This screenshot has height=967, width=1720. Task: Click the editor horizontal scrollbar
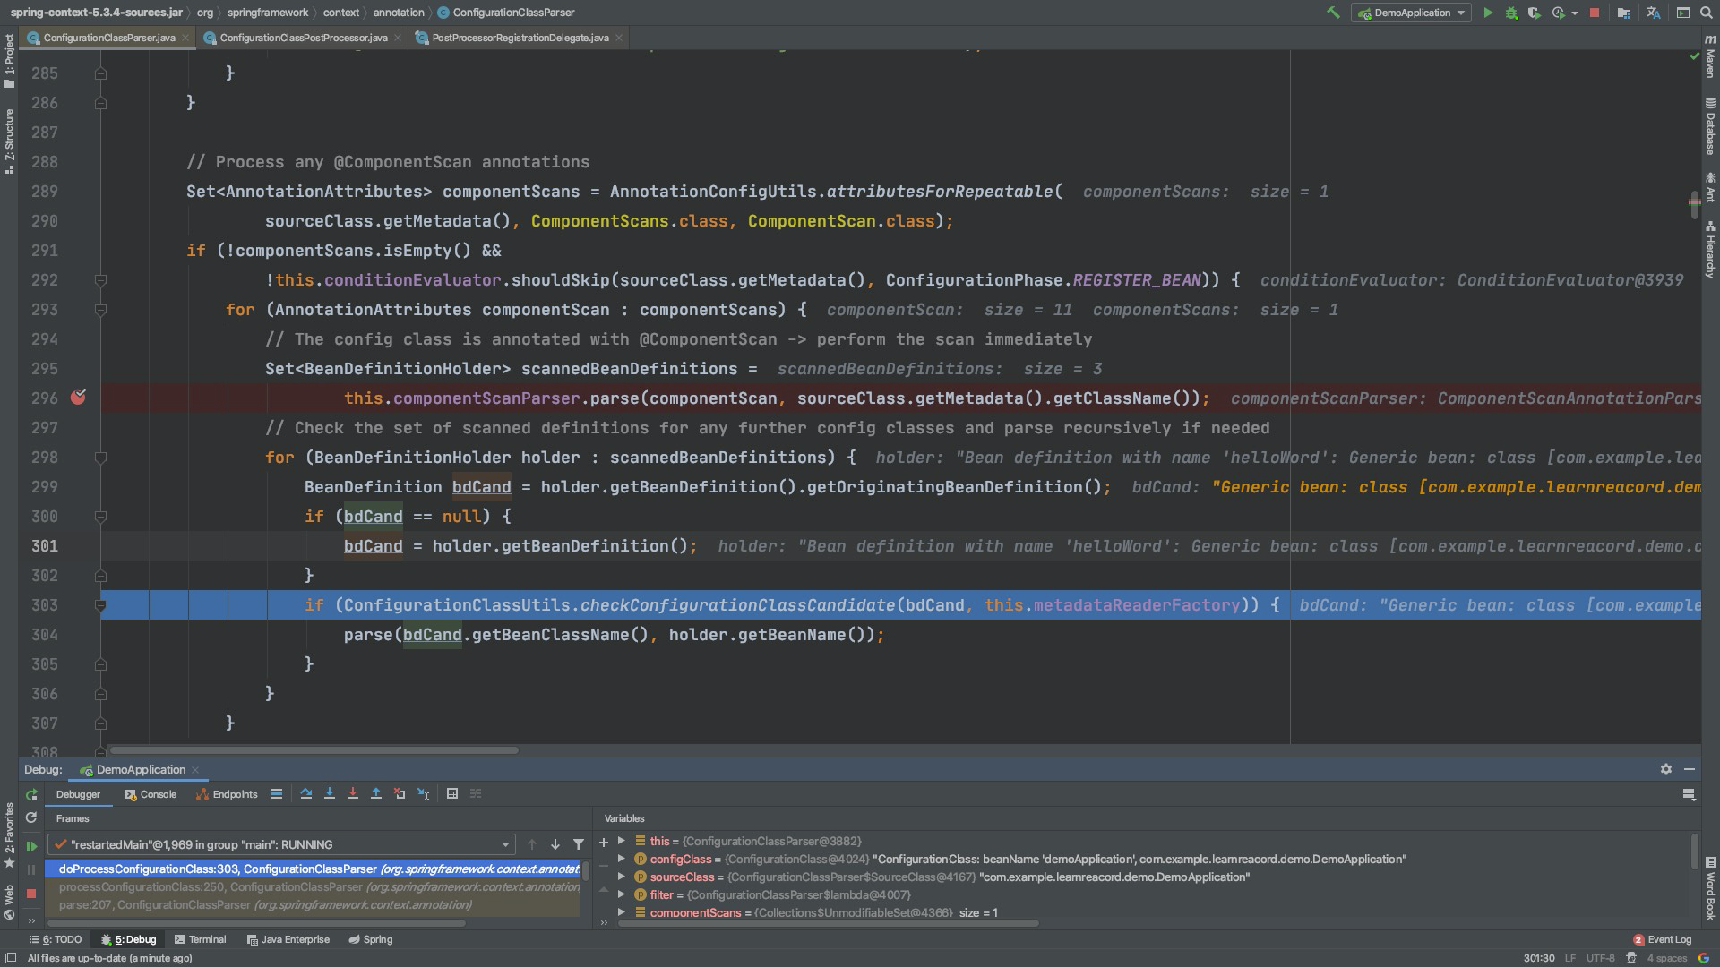tap(314, 750)
